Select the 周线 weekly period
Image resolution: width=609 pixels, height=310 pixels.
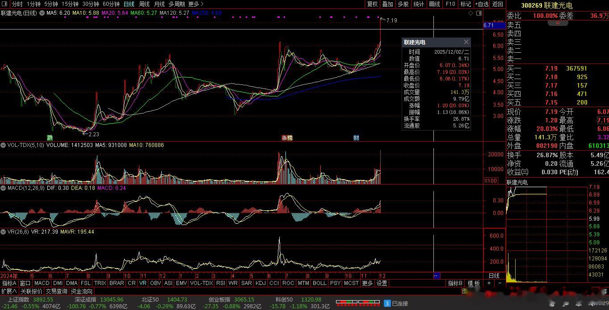pos(144,4)
